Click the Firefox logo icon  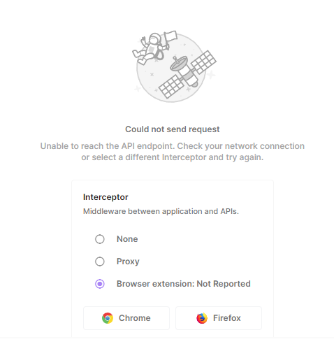202,318
